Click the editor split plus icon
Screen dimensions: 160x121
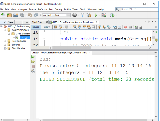click(x=156, y=27)
